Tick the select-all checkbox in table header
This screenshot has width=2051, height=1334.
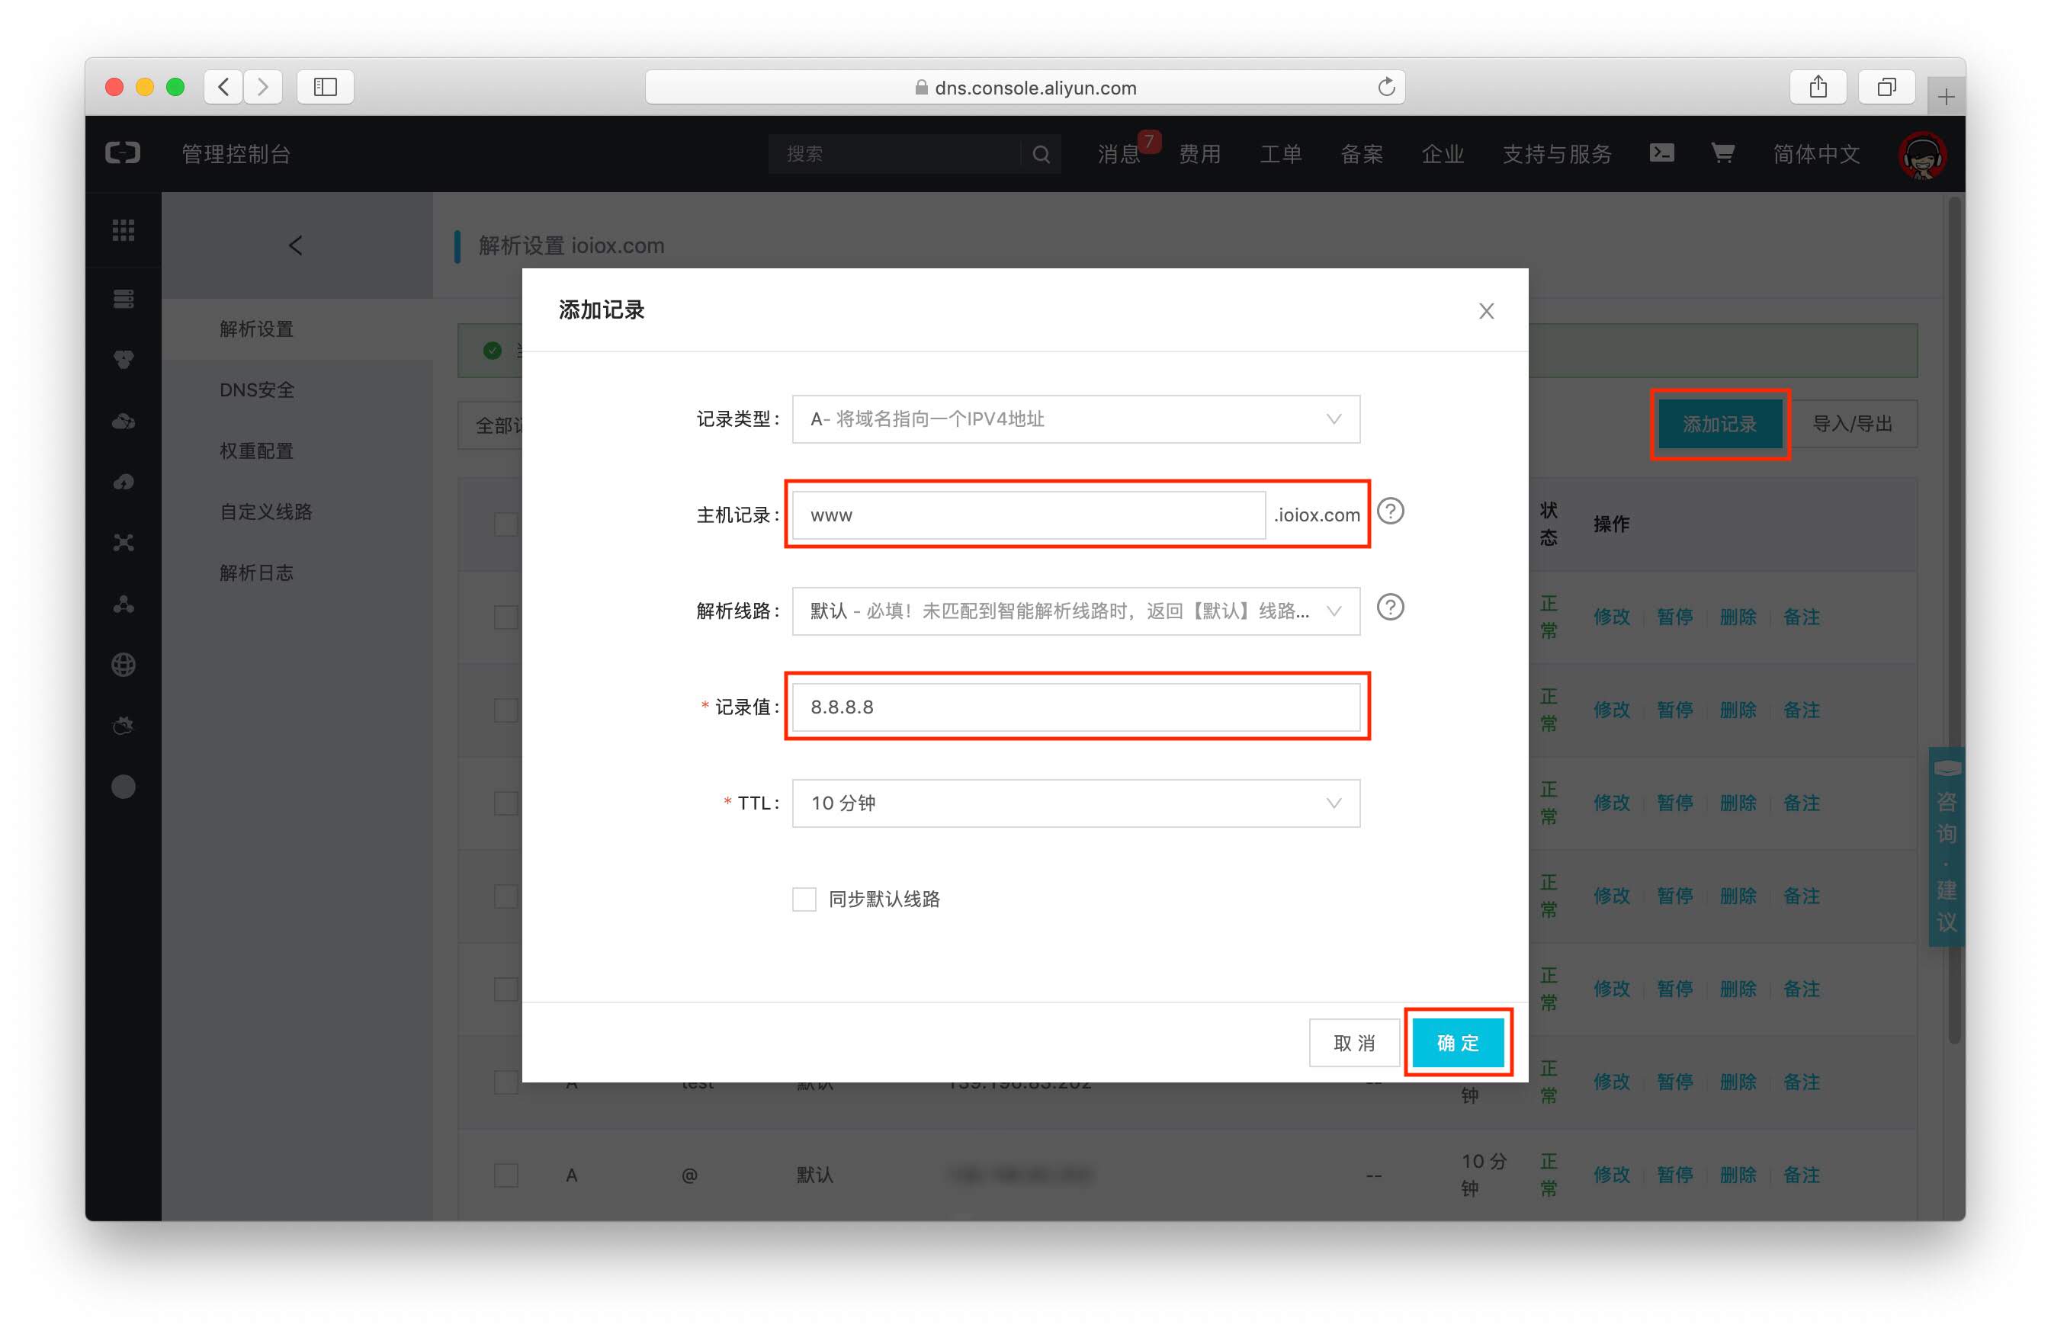506,524
